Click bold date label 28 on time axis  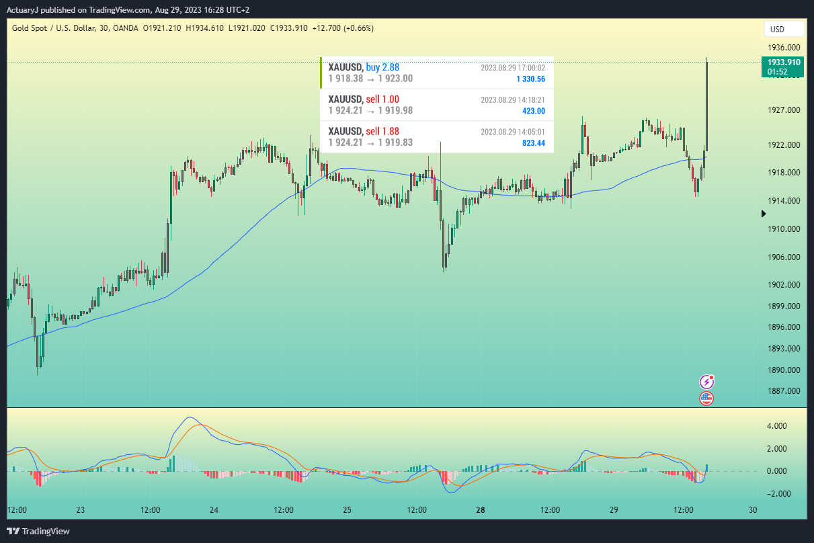481,510
